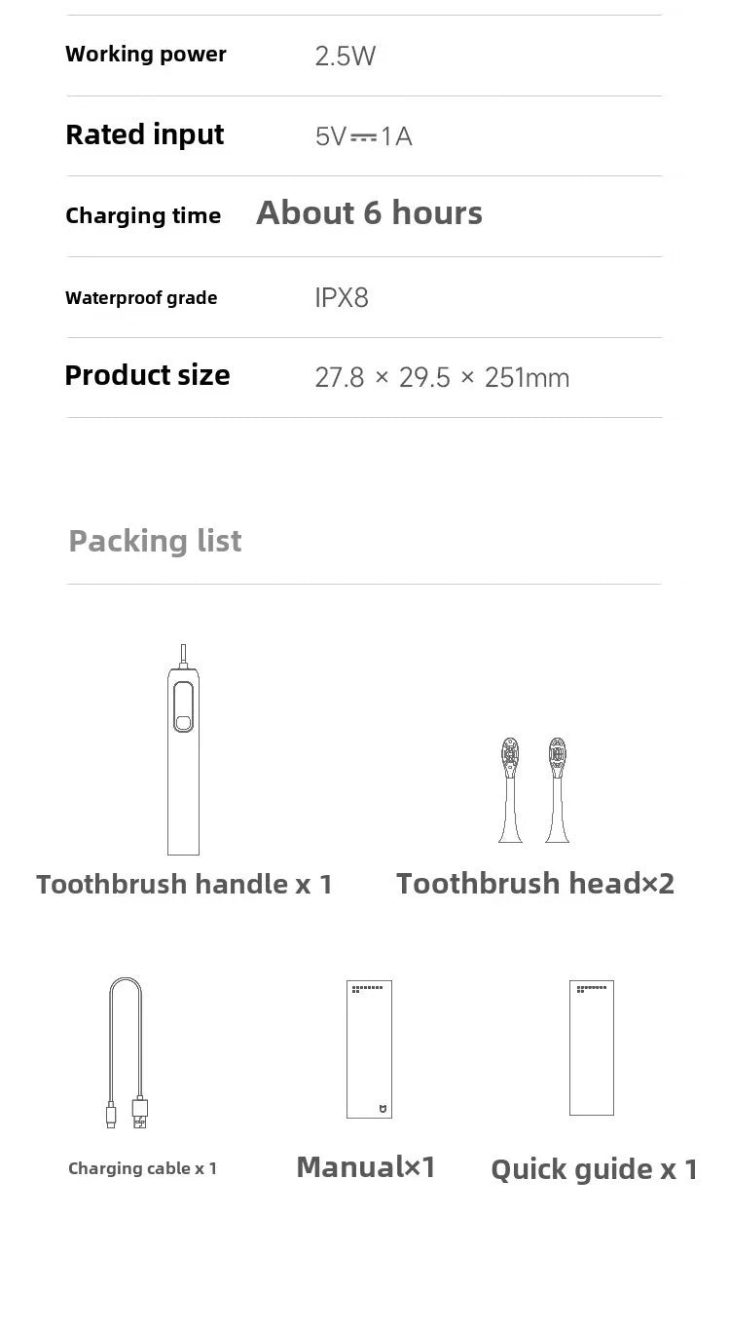Click the "Working power" spec label

146,55
